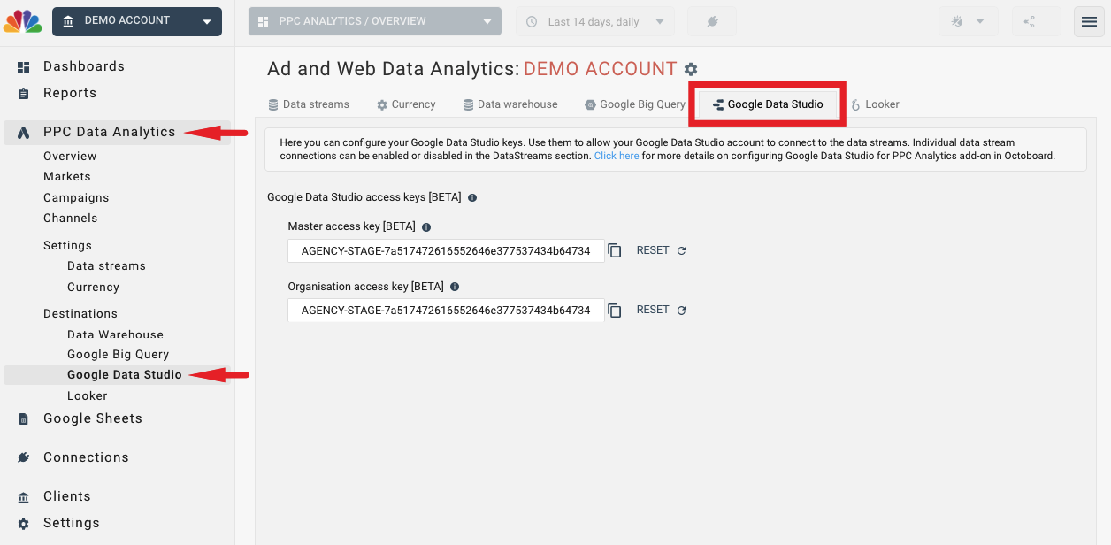The height and width of the screenshot is (545, 1111).
Task: Switch to the Looker tab
Action: pos(876,104)
